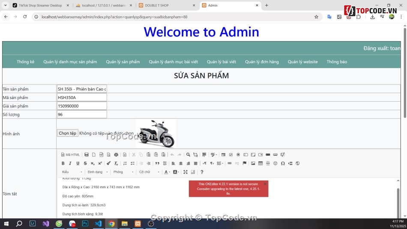Viewport: 407px width, 229px height.
Task: Open the Quản lý bài viết menu
Action: [x=221, y=62]
